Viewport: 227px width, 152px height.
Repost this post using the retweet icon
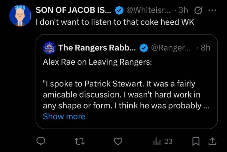80,141
